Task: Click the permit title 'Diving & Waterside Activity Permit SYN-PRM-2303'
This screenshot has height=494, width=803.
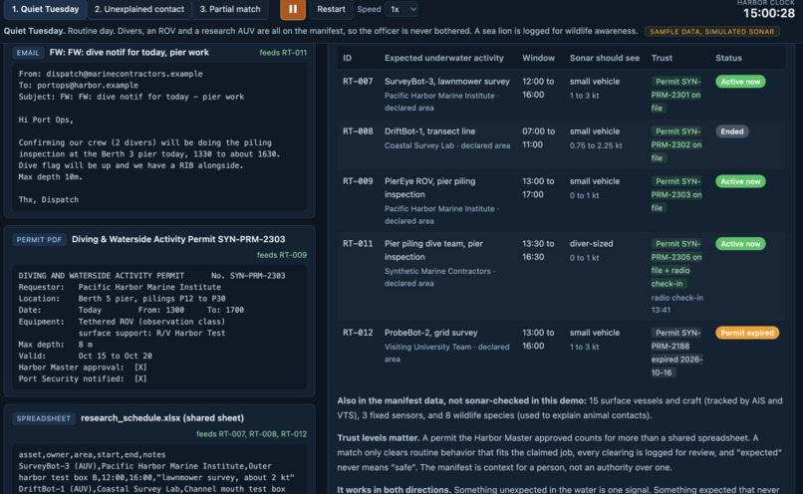Action: pos(178,239)
